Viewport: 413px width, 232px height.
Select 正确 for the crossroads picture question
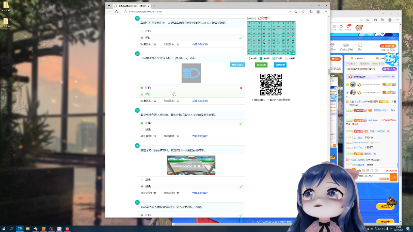[x=142, y=180]
